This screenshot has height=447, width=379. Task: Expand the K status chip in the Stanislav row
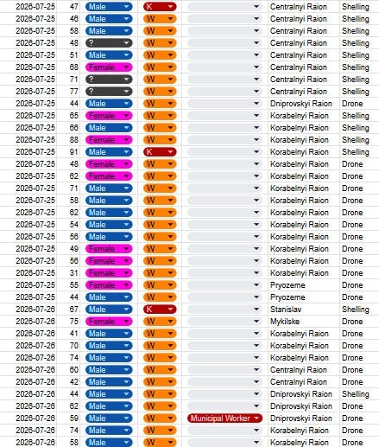(x=160, y=310)
